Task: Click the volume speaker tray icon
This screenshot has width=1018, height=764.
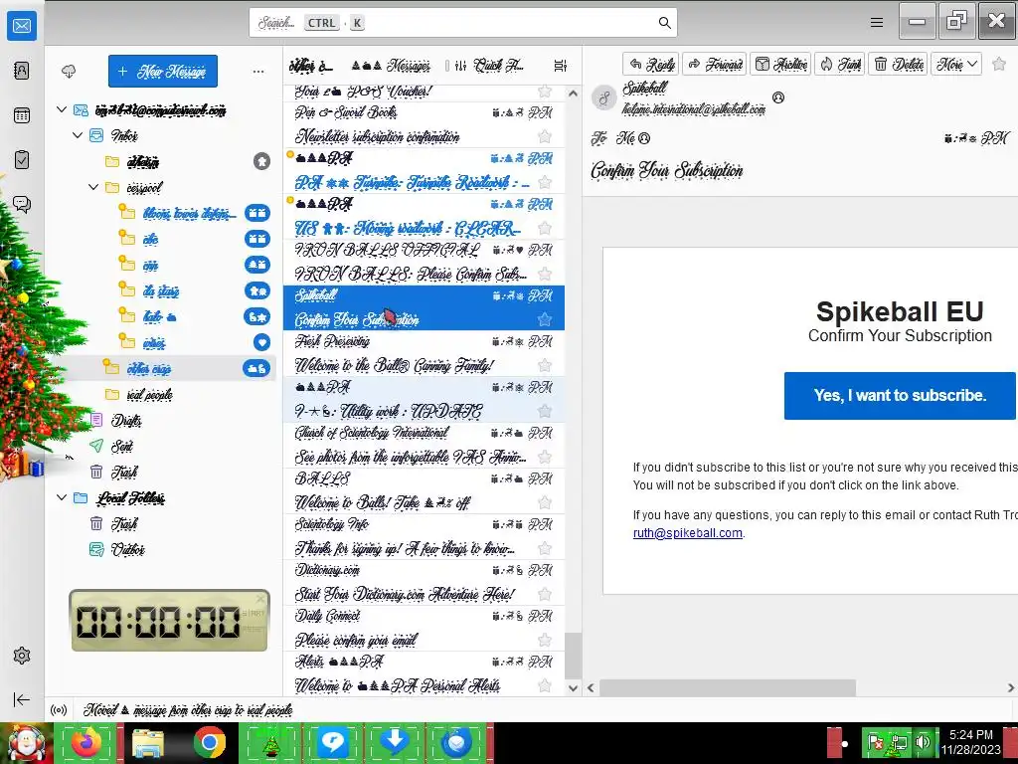Action: (923, 742)
